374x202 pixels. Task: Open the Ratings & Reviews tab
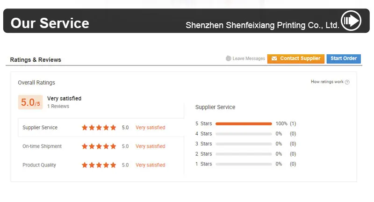tap(36, 60)
